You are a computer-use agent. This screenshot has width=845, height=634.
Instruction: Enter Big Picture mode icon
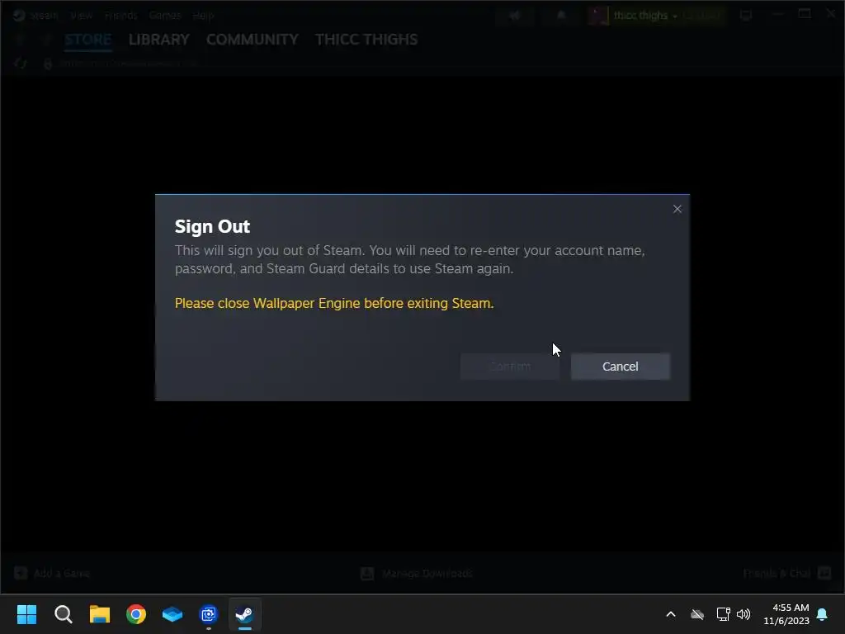pyautogui.click(x=746, y=15)
